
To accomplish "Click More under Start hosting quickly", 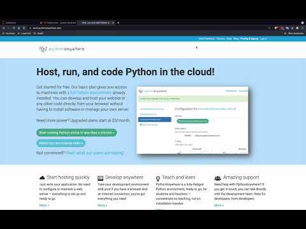I will coord(44,205).
